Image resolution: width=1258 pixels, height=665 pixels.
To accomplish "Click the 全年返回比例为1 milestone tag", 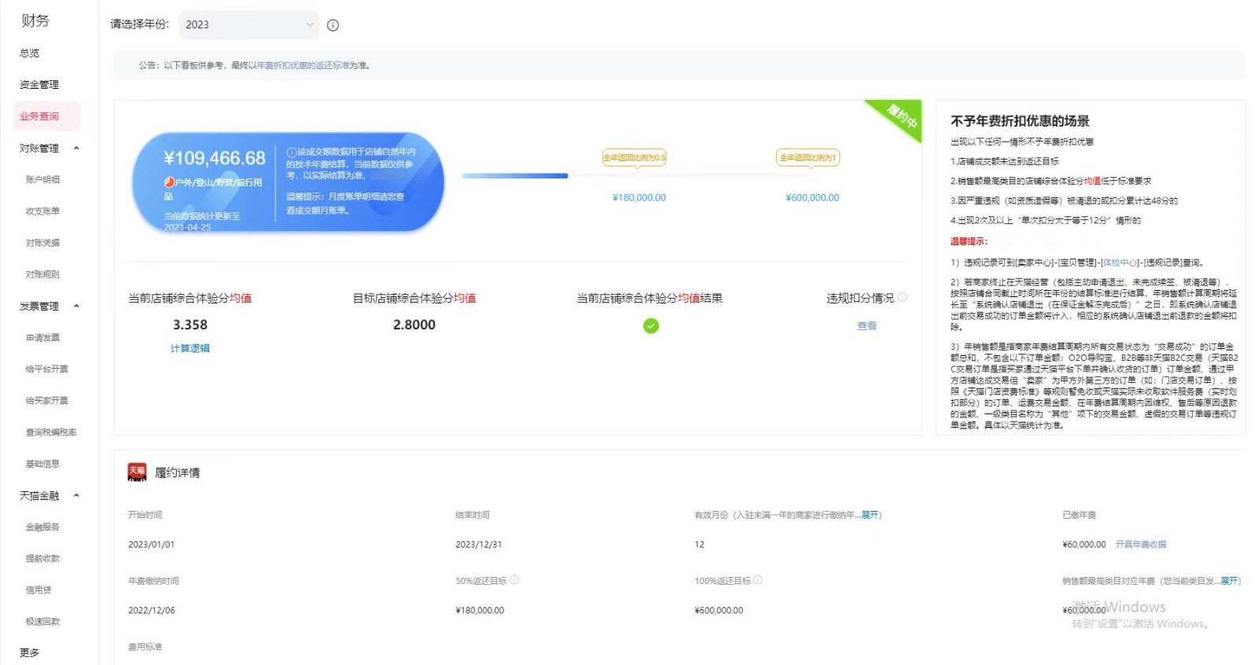I will pyautogui.click(x=808, y=157).
